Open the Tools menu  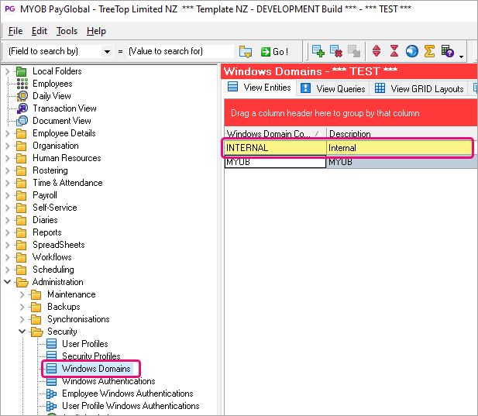(x=67, y=31)
